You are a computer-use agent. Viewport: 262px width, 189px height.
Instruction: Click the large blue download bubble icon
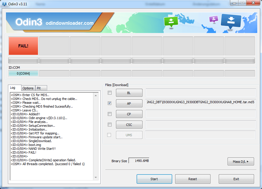point(231,21)
